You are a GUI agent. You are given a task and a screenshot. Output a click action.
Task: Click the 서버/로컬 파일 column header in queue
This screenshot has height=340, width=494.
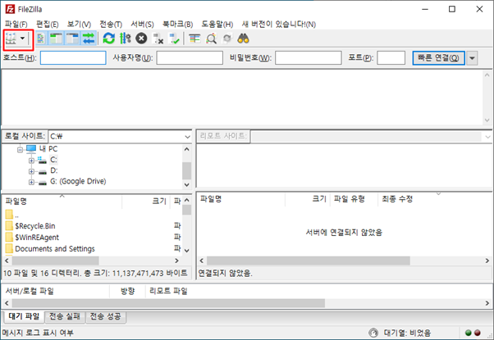click(56, 291)
